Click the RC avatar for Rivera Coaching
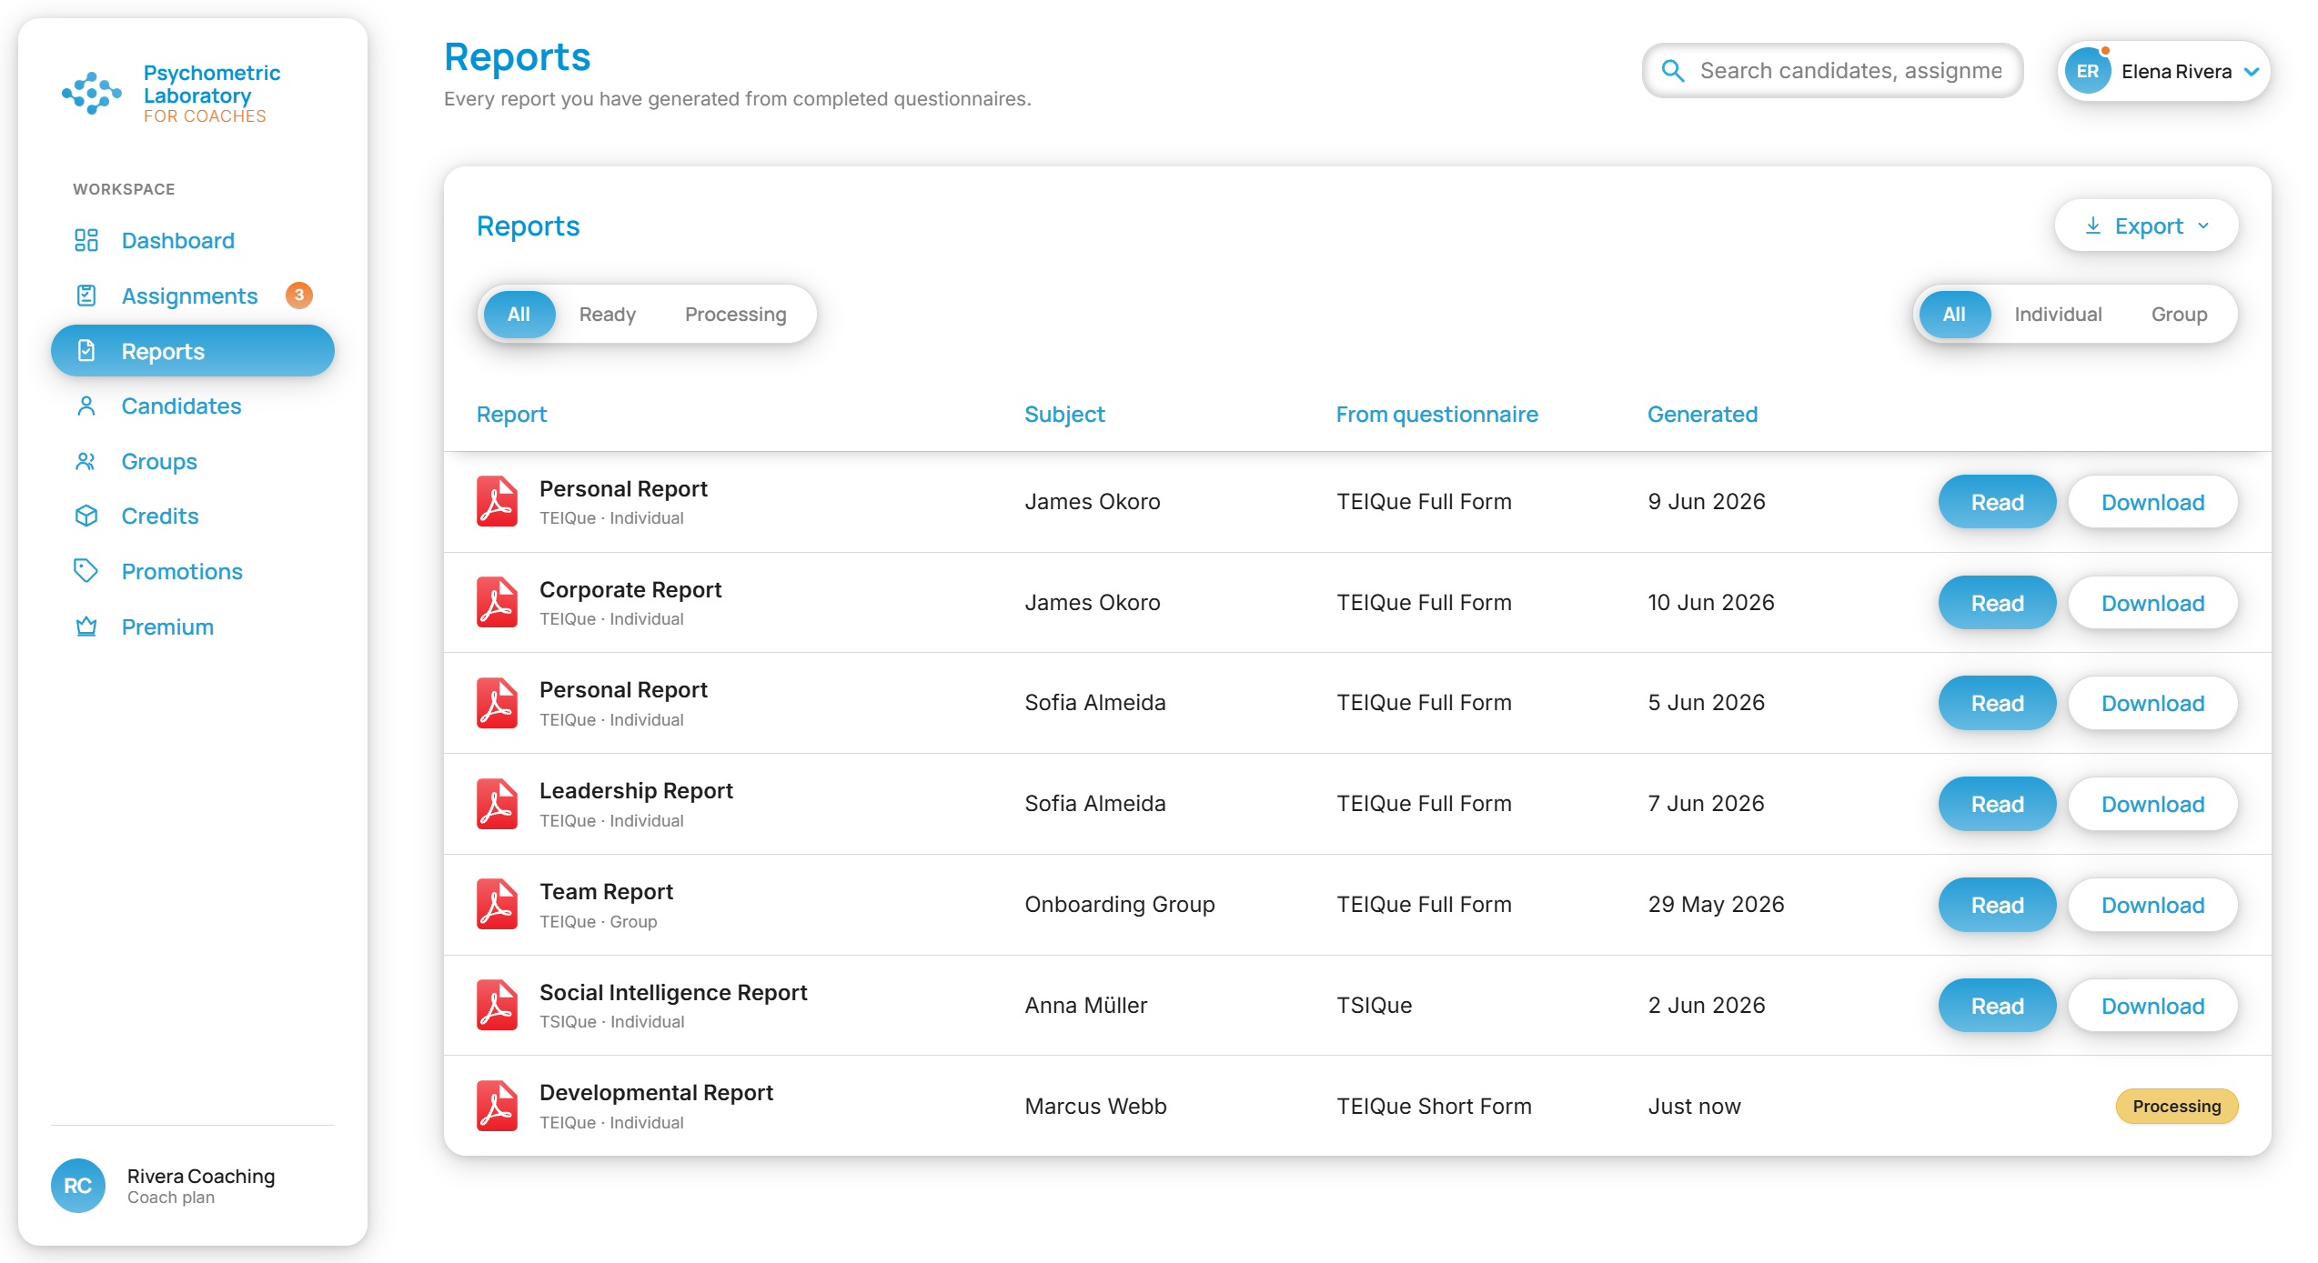The width and height of the screenshot is (2318, 1263). [x=78, y=1186]
